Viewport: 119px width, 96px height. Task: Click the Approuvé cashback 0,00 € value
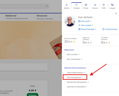point(86,42)
